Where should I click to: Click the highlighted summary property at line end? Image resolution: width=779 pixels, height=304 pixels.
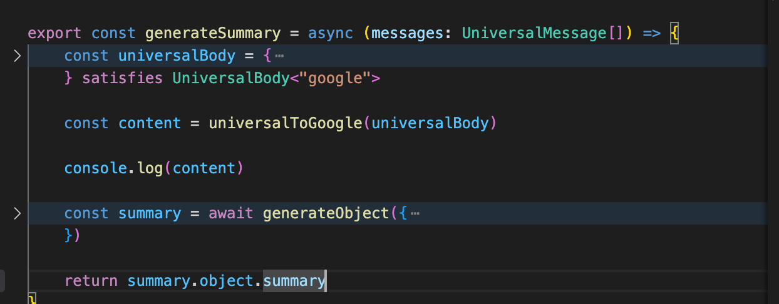294,281
